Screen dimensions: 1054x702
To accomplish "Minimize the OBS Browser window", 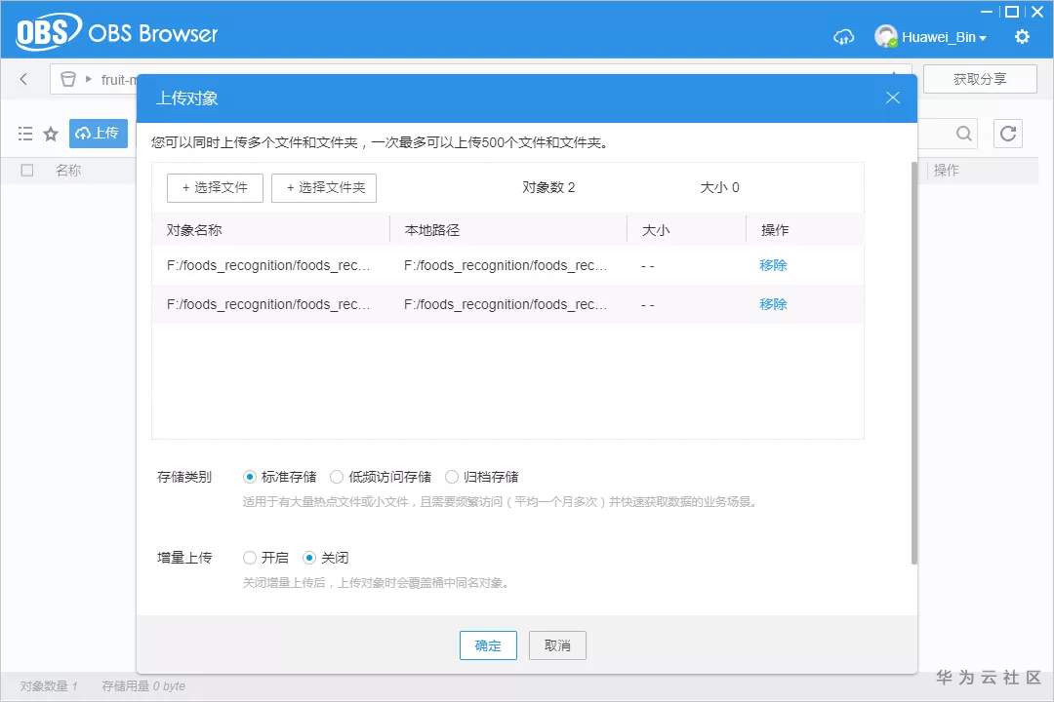I will [x=986, y=12].
